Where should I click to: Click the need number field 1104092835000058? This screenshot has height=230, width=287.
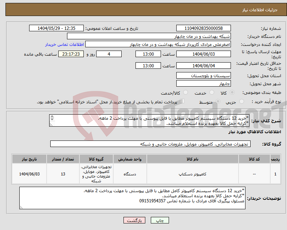[x=203, y=28]
